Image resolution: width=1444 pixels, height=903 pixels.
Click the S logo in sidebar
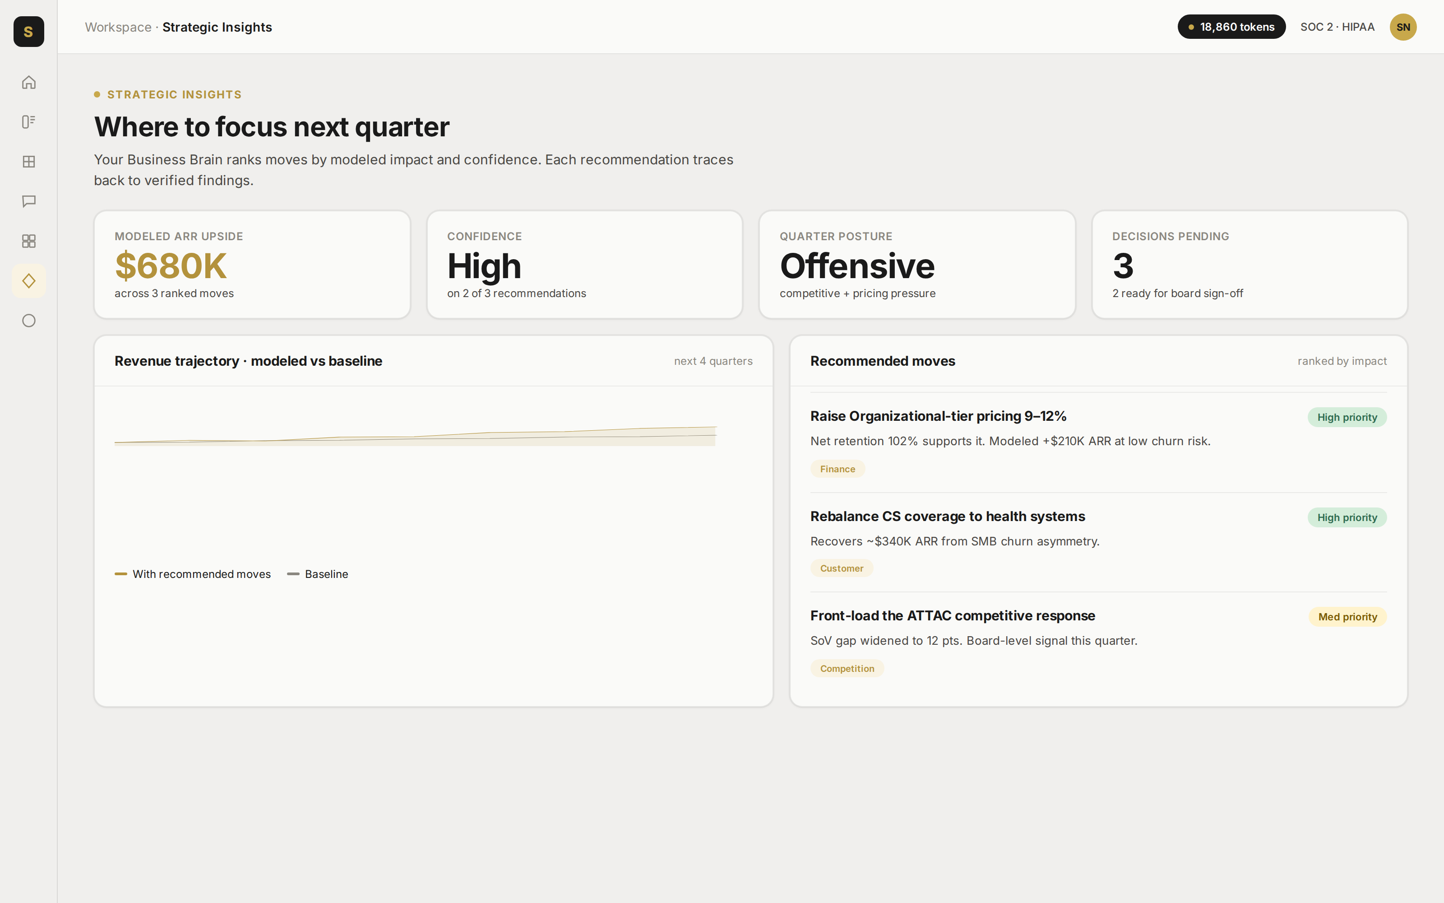click(x=28, y=31)
